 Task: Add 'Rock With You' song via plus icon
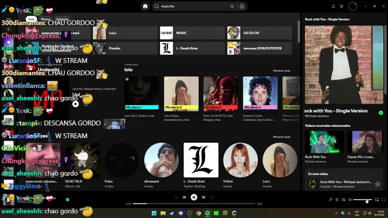(x=378, y=184)
